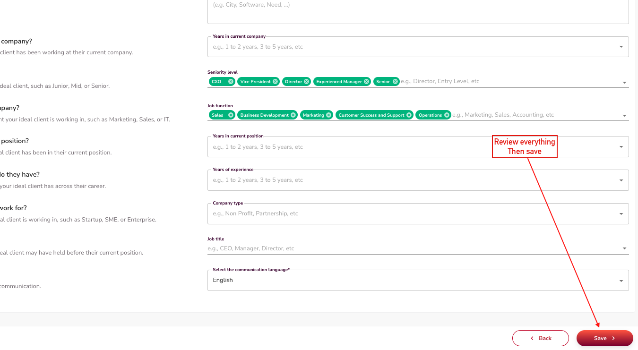Delete the Director seniority tag
Viewport: 638px width, 350px height.
(306, 82)
